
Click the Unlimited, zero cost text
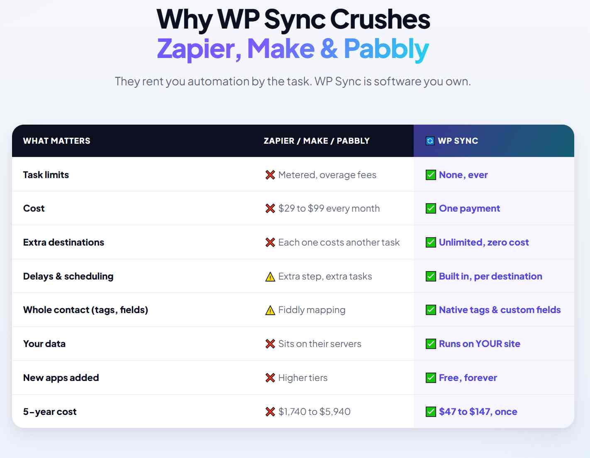pyautogui.click(x=484, y=242)
